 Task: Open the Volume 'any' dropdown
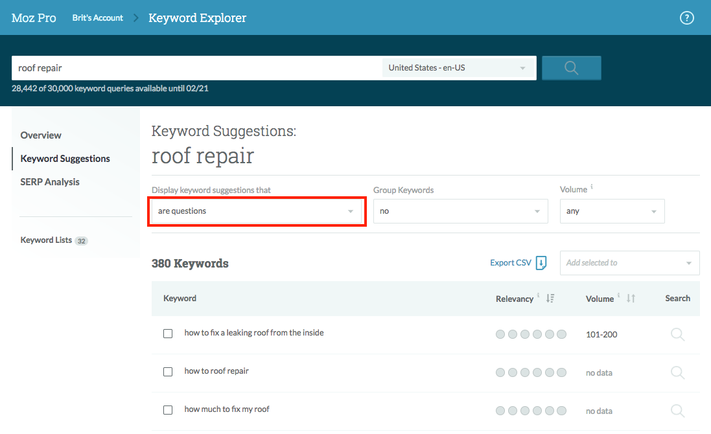[612, 212]
